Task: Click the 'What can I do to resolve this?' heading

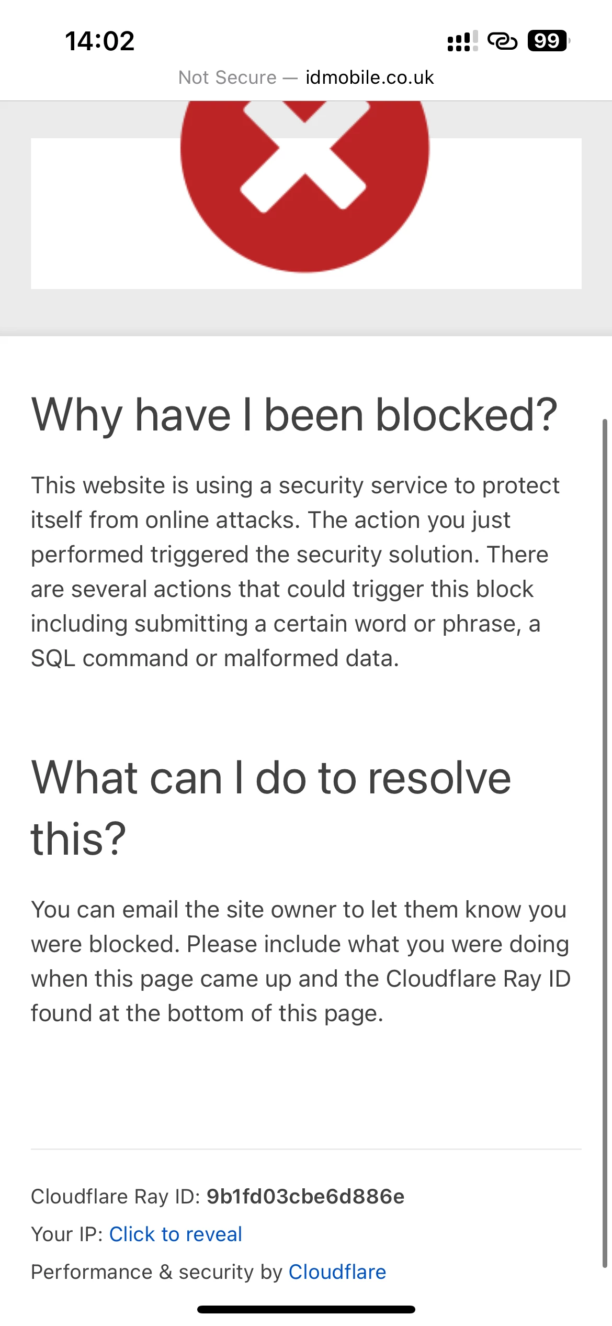Action: point(271,808)
